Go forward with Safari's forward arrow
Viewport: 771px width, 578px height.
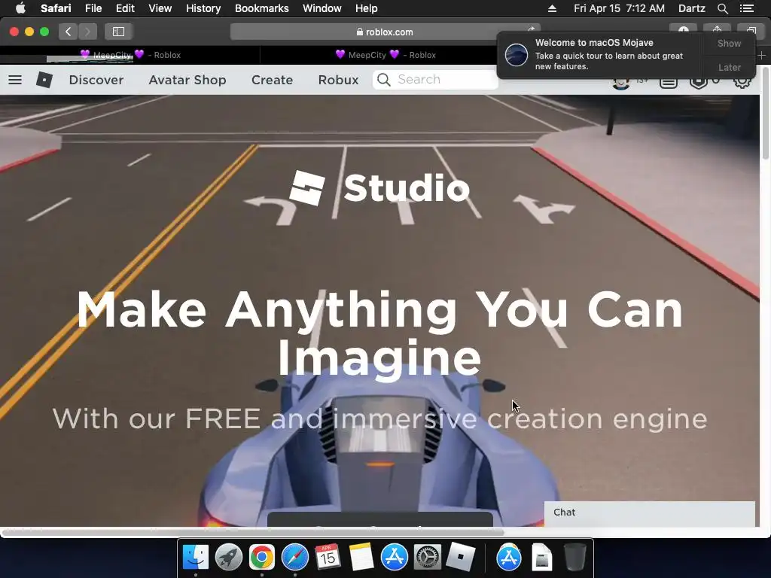click(x=87, y=32)
